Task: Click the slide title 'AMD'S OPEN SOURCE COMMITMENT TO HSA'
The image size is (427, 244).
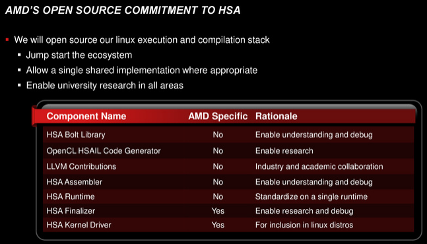Action: 123,11
